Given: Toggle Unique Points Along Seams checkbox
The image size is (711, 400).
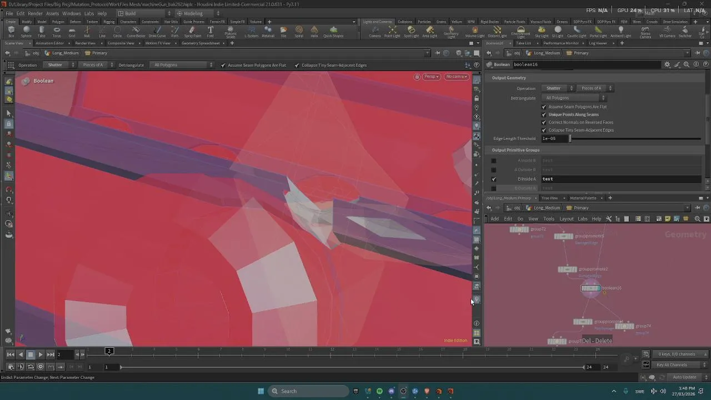Looking at the screenshot, I should point(544,114).
